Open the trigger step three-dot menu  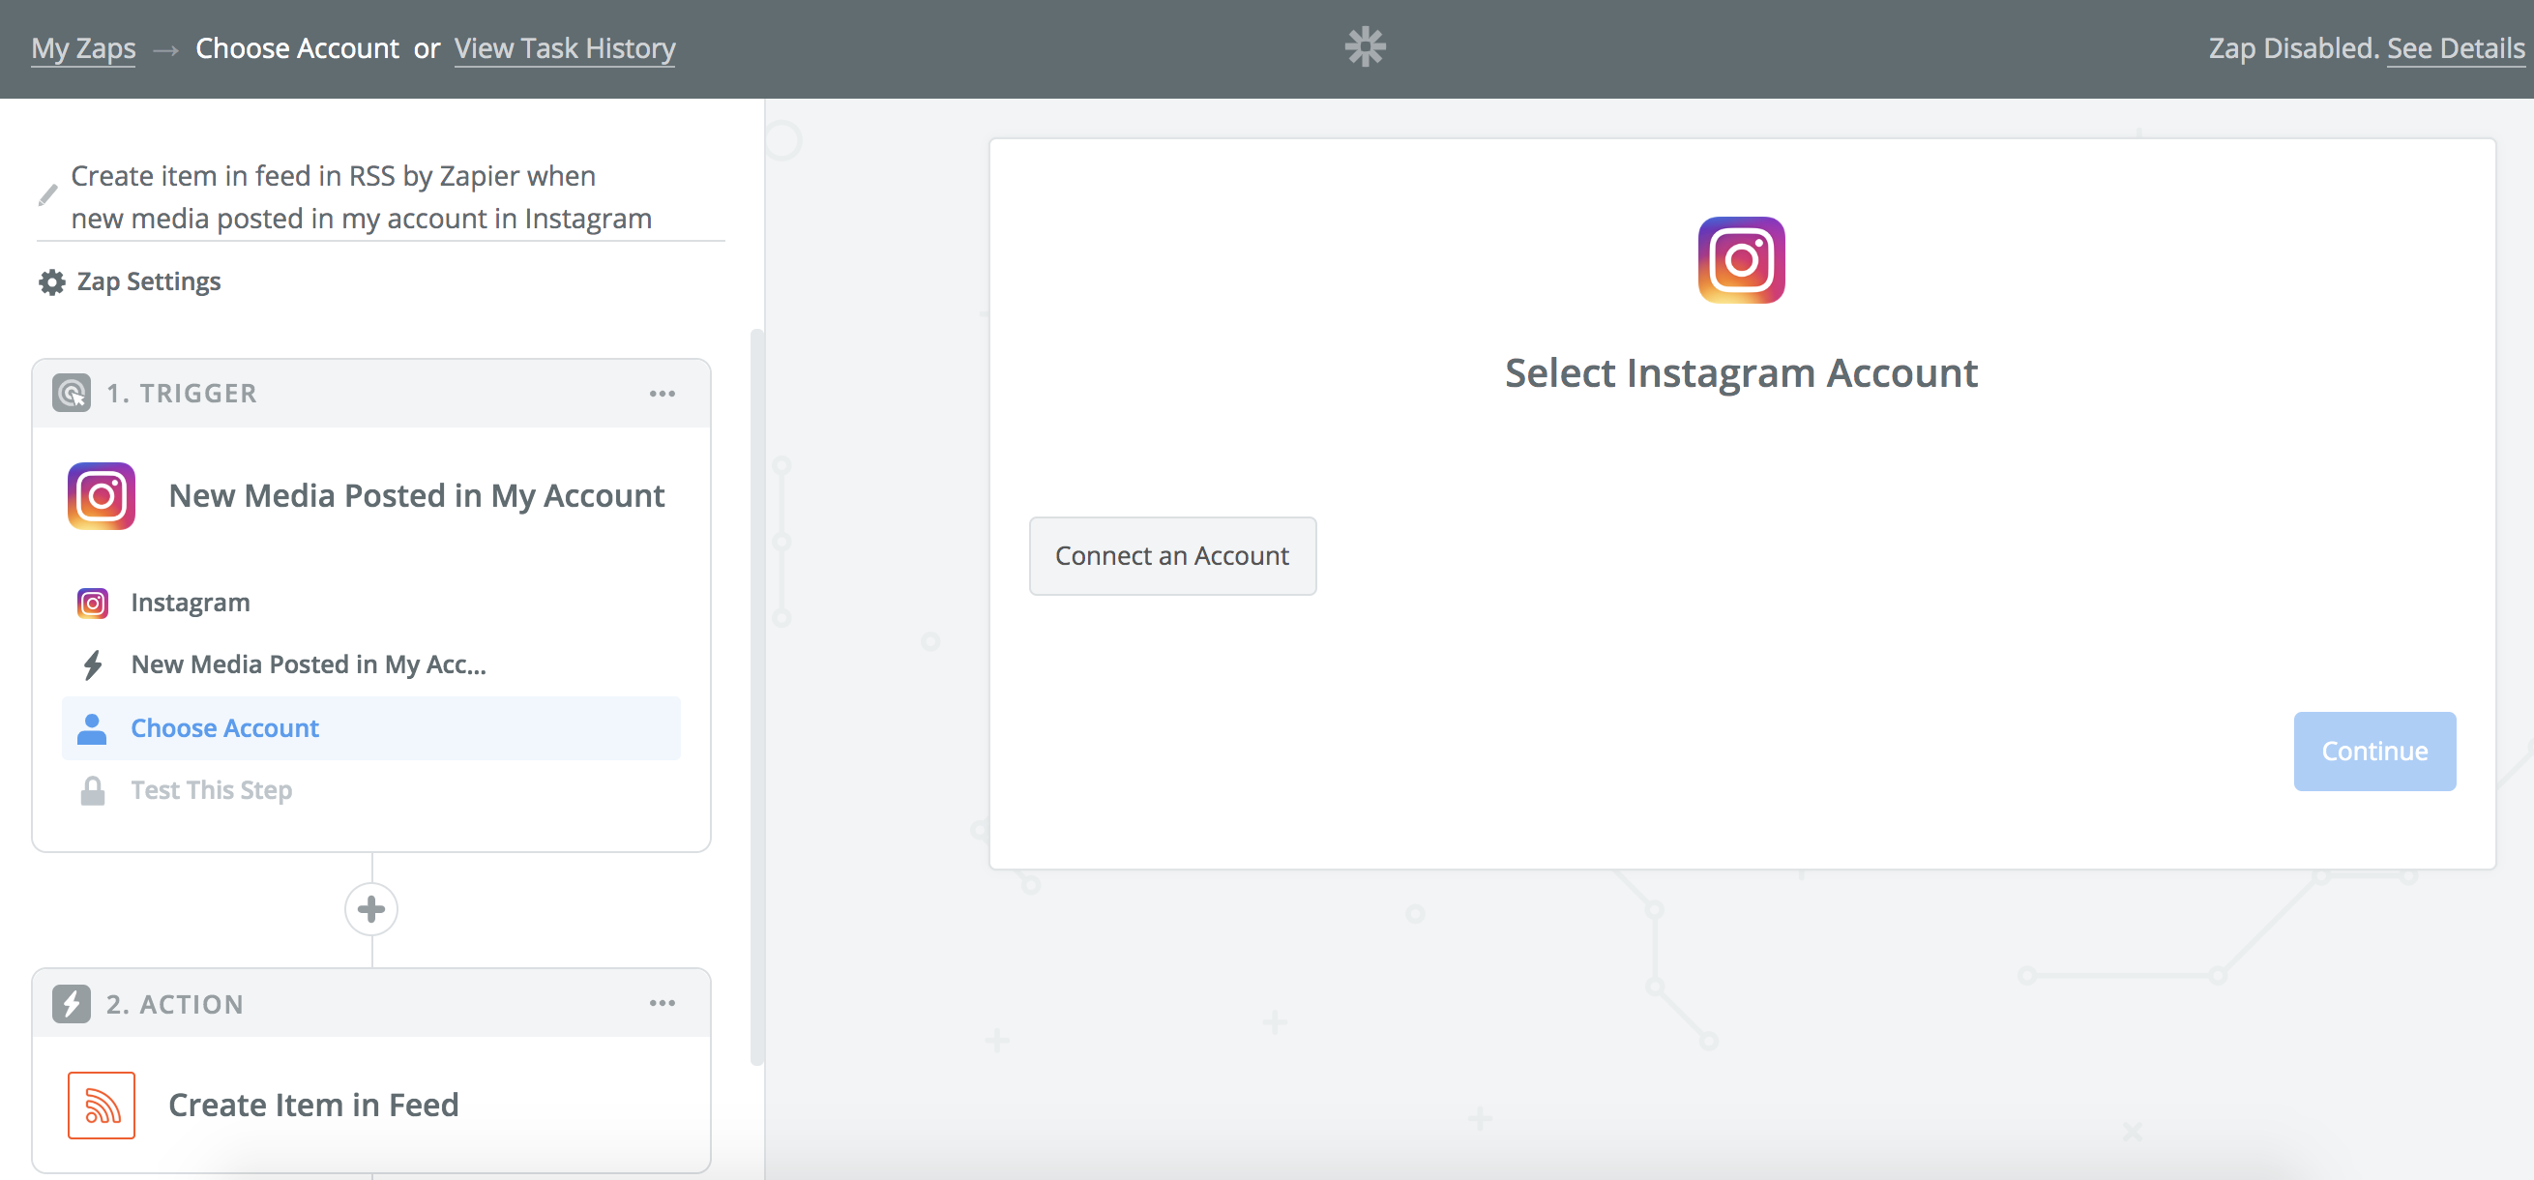(662, 394)
